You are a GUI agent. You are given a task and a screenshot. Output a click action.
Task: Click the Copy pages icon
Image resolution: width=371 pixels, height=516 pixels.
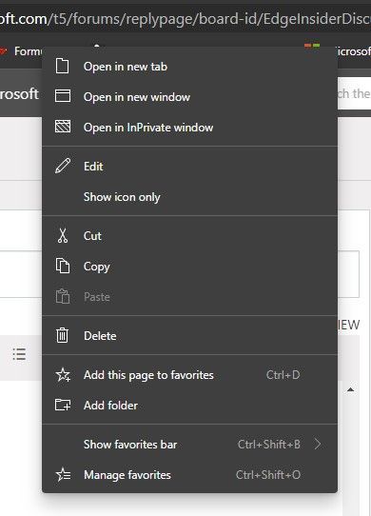pos(63,266)
